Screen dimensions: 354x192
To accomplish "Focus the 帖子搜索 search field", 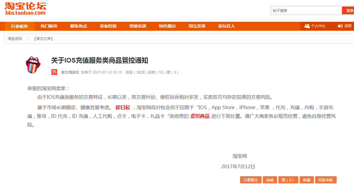I will 306,10.
